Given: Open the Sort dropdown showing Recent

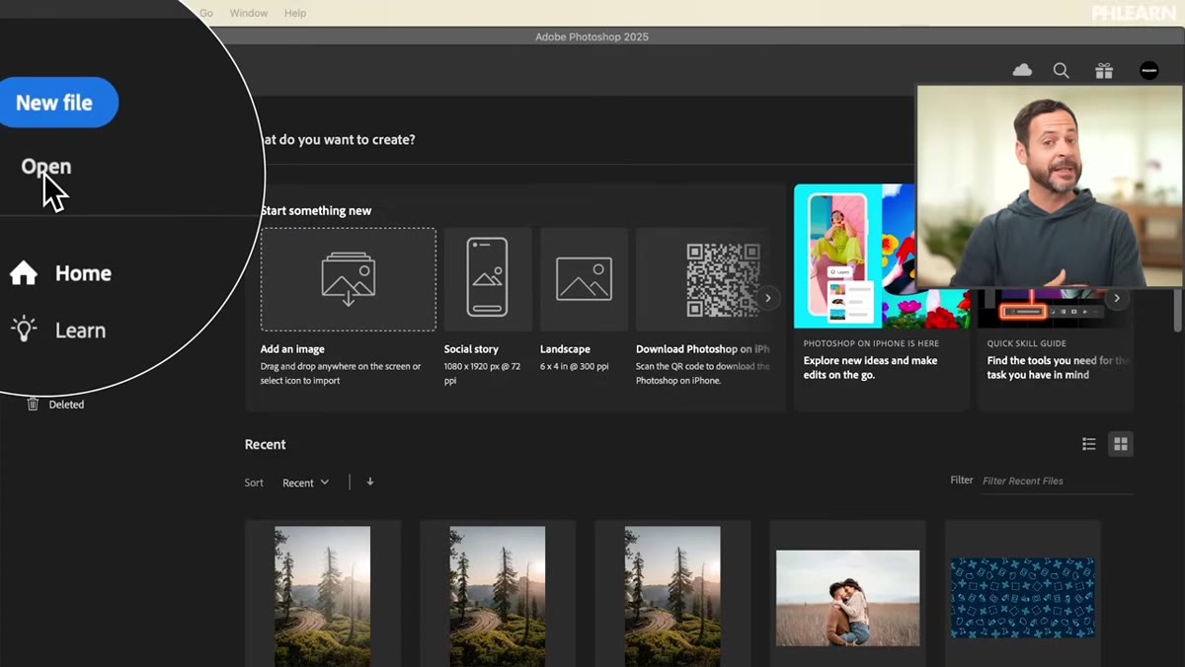Looking at the screenshot, I should point(305,482).
